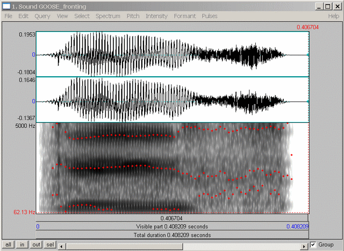This screenshot has width=344, height=251.
Task: Expand the Pitch menu
Action: point(133,16)
